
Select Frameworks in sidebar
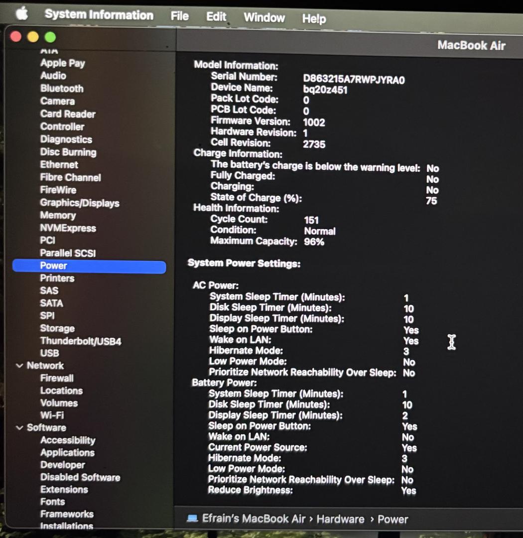tap(67, 514)
